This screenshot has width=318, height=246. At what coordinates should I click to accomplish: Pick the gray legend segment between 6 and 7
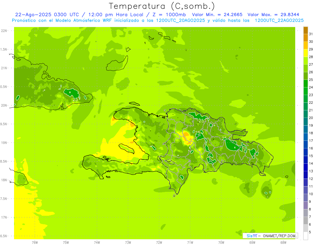pos(306,221)
